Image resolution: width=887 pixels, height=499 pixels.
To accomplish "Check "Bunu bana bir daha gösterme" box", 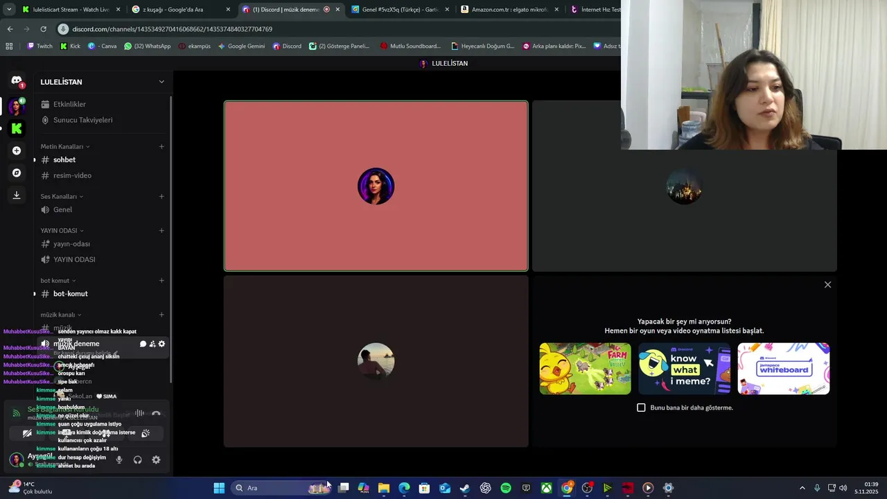I will (x=641, y=408).
